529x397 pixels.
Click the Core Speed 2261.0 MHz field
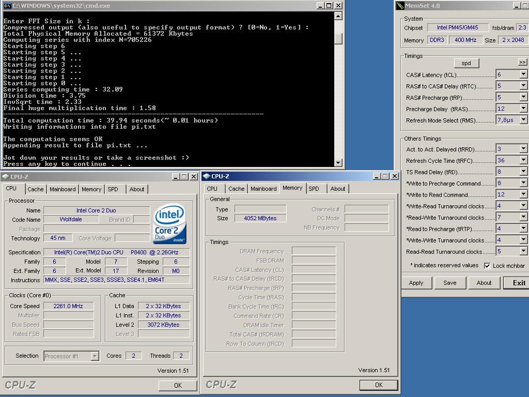[x=69, y=306]
